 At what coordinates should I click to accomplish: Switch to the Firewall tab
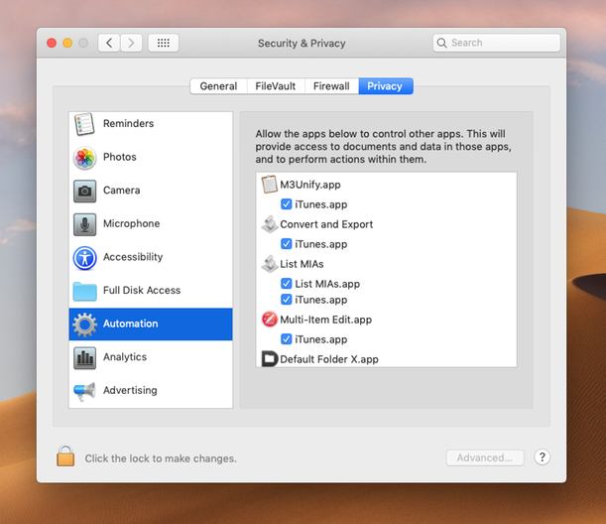[x=331, y=86]
